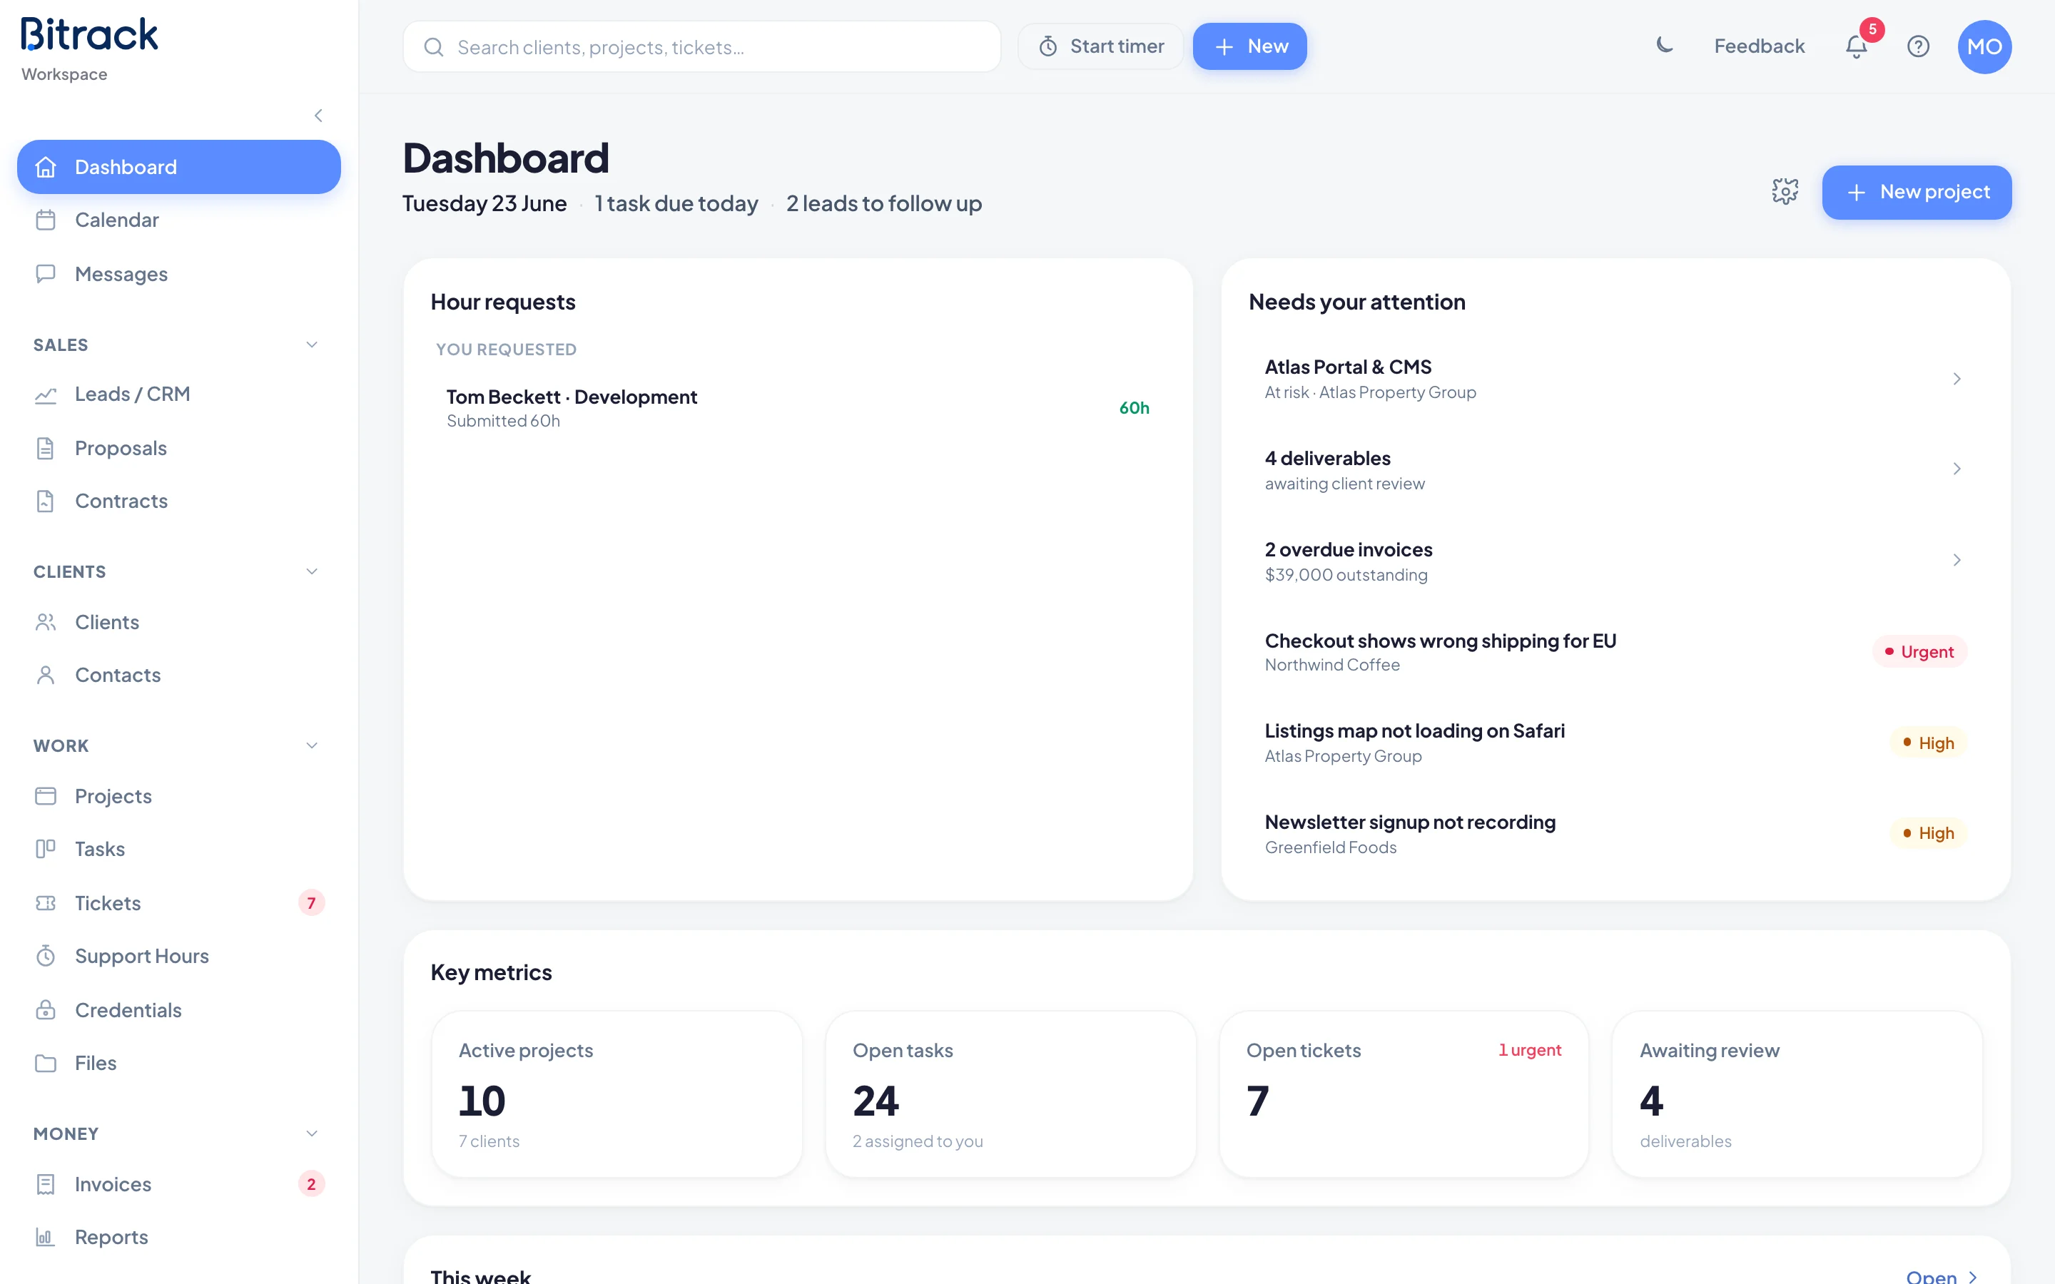Open the Awaiting review metric card
Image resolution: width=2055 pixels, height=1284 pixels.
[x=1797, y=1094]
